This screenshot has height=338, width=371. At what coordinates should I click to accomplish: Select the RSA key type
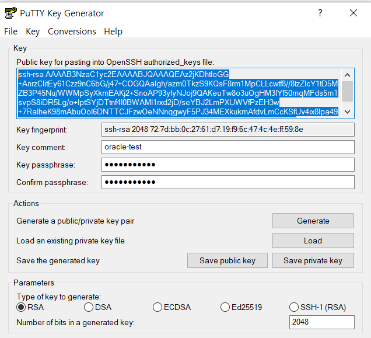[x=30, y=307]
